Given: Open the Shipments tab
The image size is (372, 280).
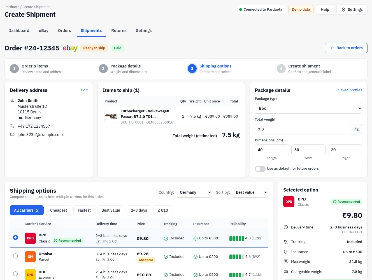Looking at the screenshot, I should [x=91, y=31].
